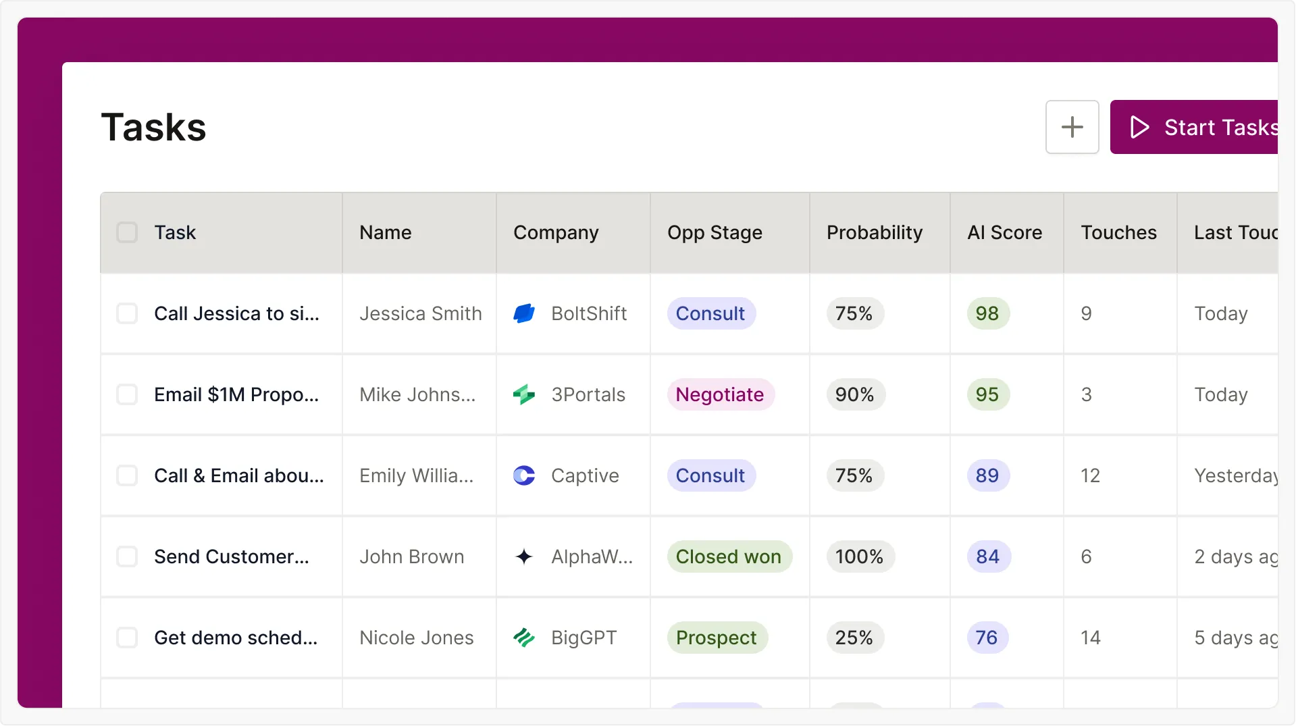Check the checkbox for Emily Williams's task
Screen dimensions: 1296x726
click(128, 475)
